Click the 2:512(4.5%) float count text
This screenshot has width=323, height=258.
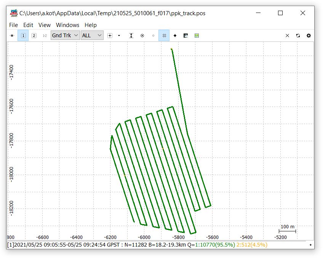(252, 245)
